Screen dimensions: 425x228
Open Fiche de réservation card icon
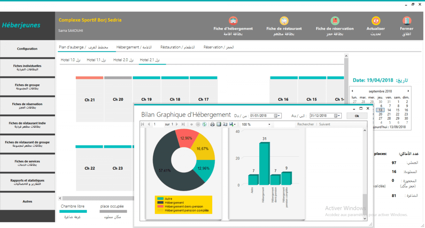335,21
